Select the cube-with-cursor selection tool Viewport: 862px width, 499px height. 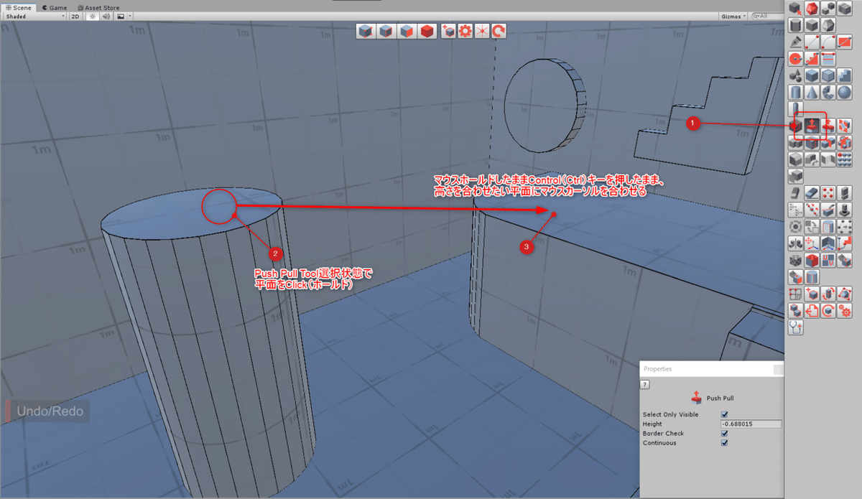tap(795, 8)
